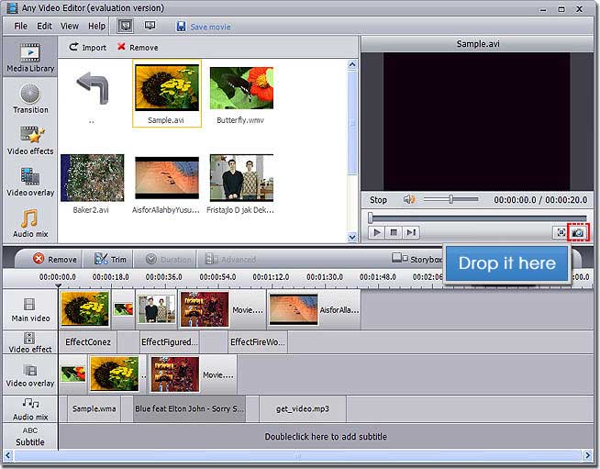Open the Video effects panel
The width and height of the screenshot is (600, 469).
click(x=30, y=140)
